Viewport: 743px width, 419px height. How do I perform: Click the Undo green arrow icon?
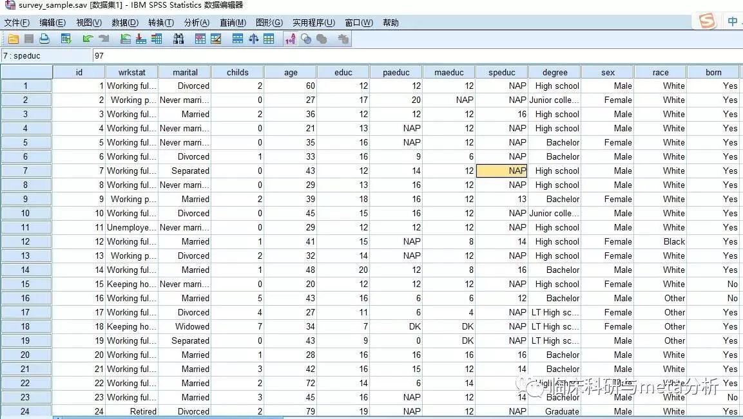click(88, 39)
